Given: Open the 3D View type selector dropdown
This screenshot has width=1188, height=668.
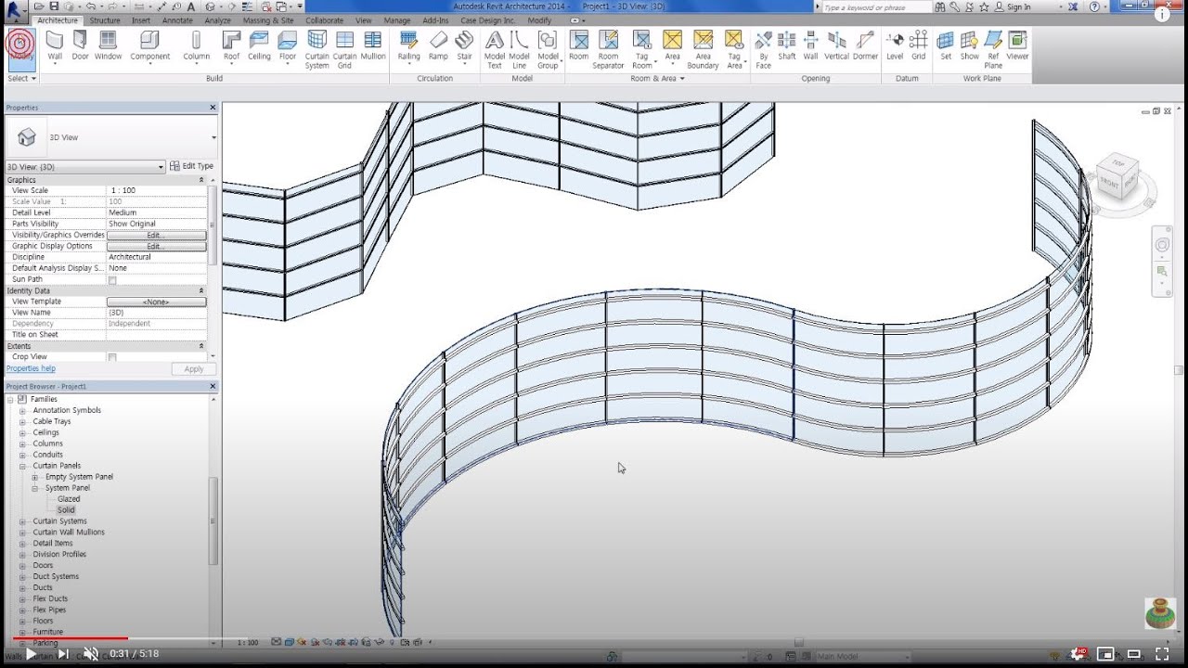Looking at the screenshot, I should pyautogui.click(x=213, y=137).
